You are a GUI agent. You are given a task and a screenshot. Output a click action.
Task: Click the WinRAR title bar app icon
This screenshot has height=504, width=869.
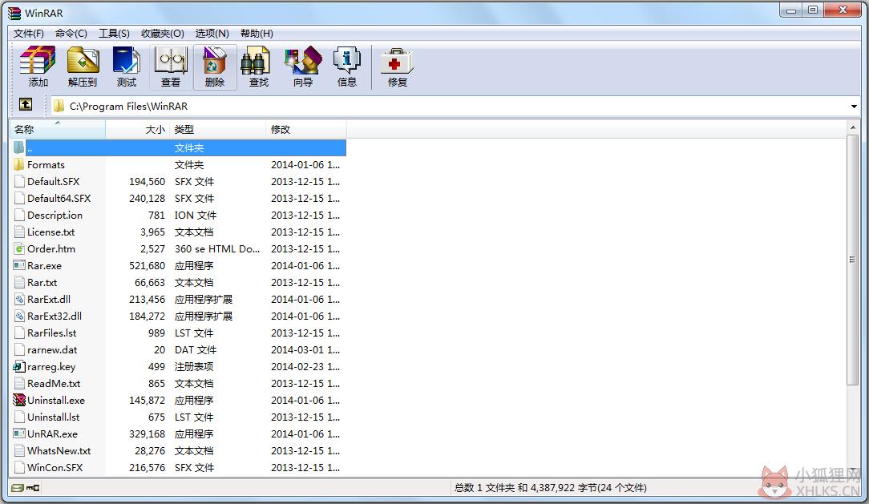(14, 13)
